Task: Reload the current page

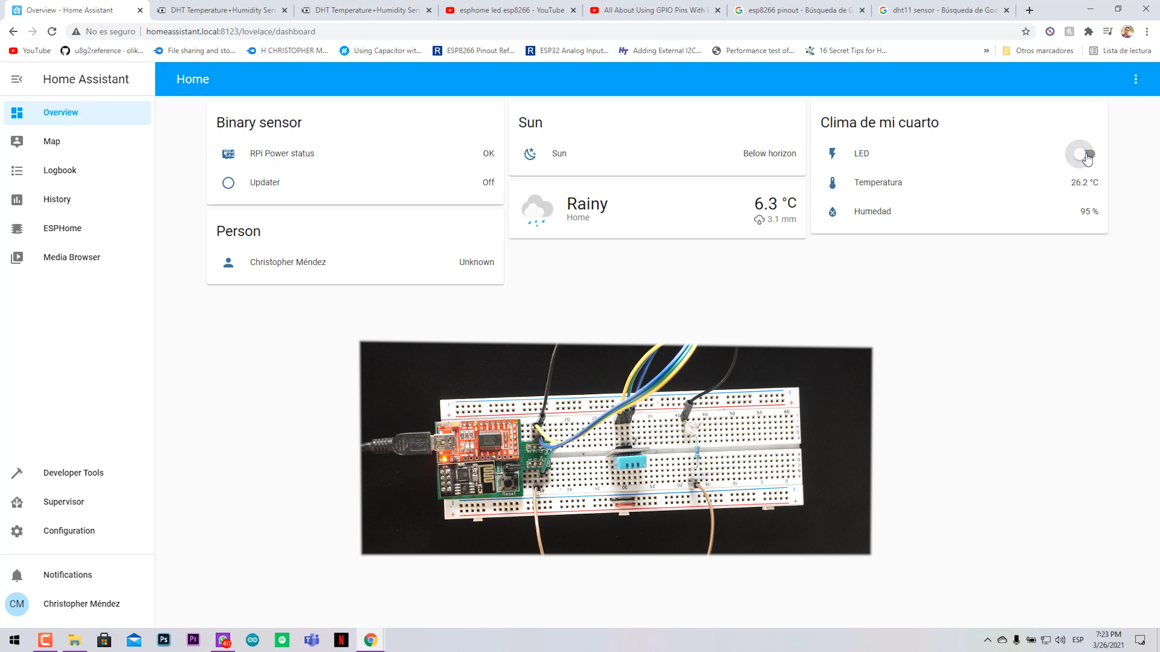Action: [52, 31]
